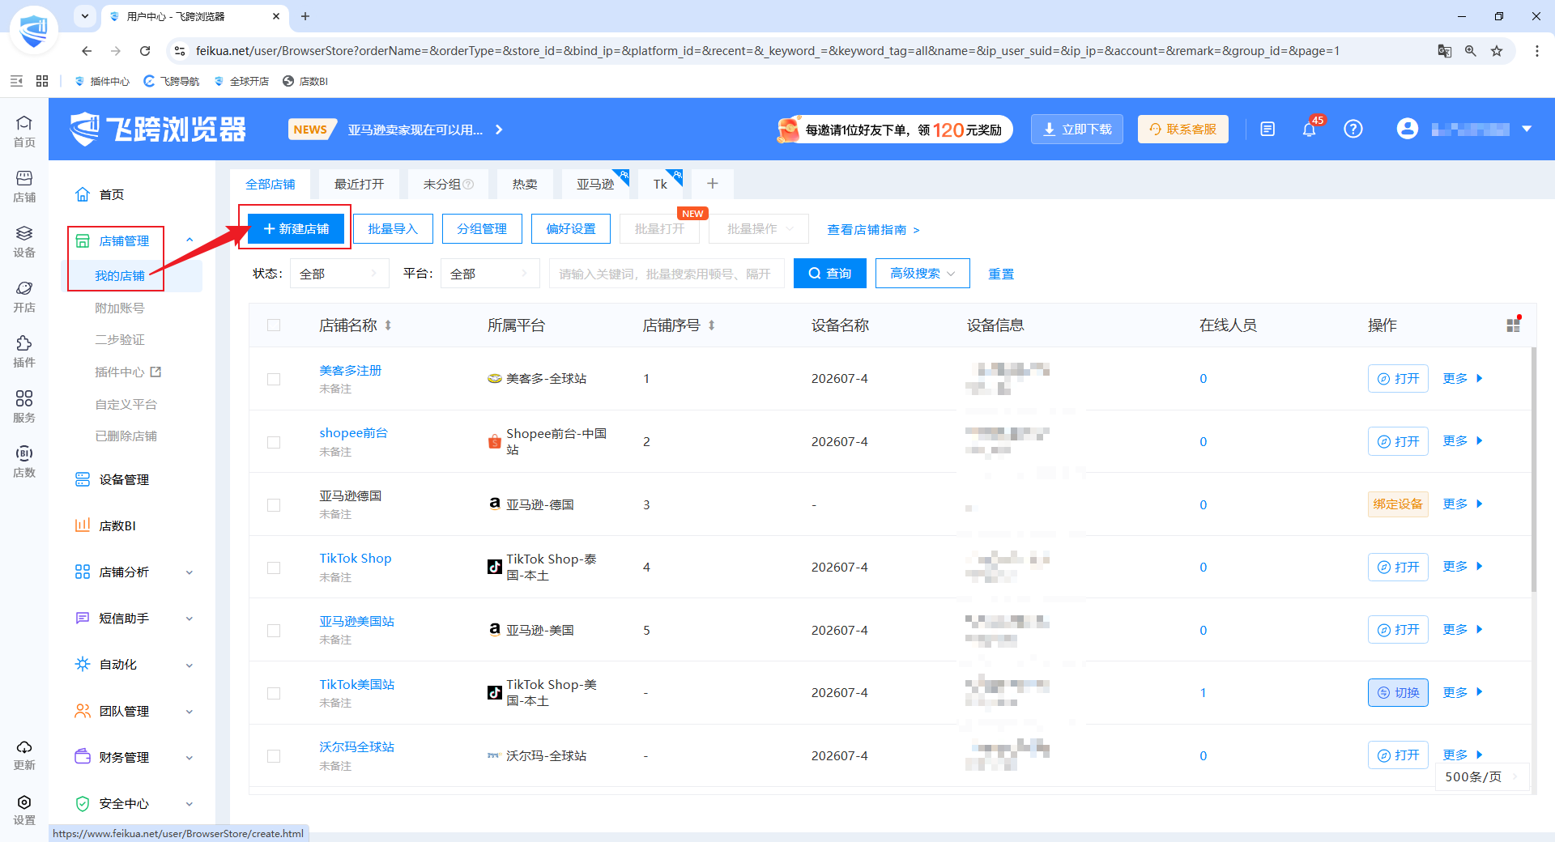The height and width of the screenshot is (842, 1555).
Task: Reload the page with the refresh icon
Action: (145, 51)
